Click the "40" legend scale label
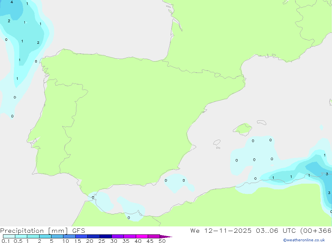 pyautogui.click(x=138, y=241)
